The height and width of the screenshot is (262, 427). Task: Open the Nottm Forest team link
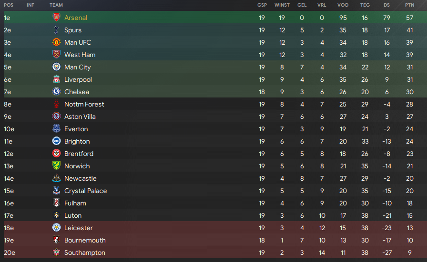(84, 104)
